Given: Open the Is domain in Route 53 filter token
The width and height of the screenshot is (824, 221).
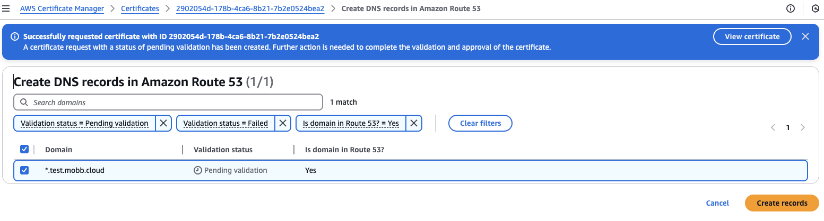Looking at the screenshot, I should (x=351, y=123).
